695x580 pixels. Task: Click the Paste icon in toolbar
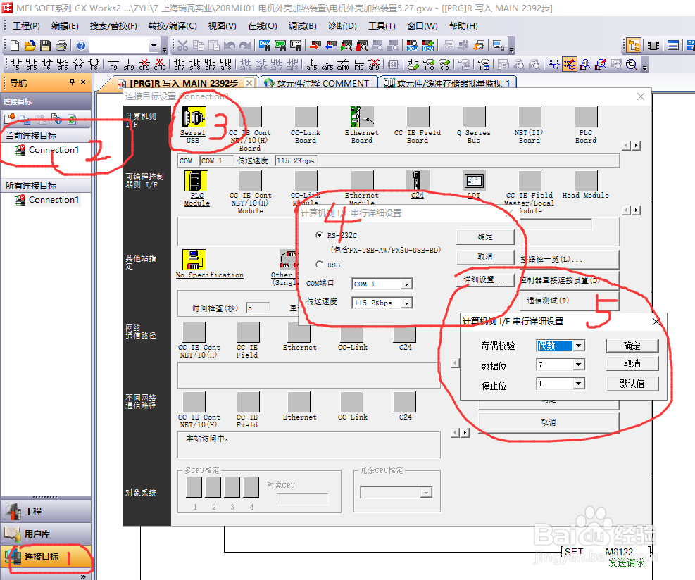214,45
